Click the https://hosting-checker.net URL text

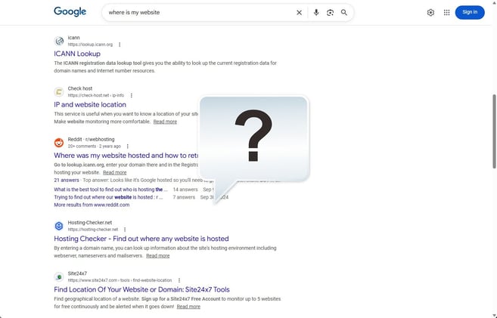(x=93, y=230)
